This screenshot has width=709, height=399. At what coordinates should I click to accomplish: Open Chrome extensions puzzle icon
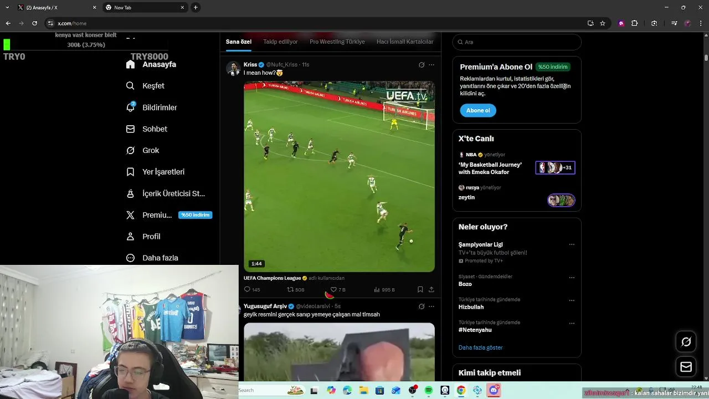coord(635,23)
